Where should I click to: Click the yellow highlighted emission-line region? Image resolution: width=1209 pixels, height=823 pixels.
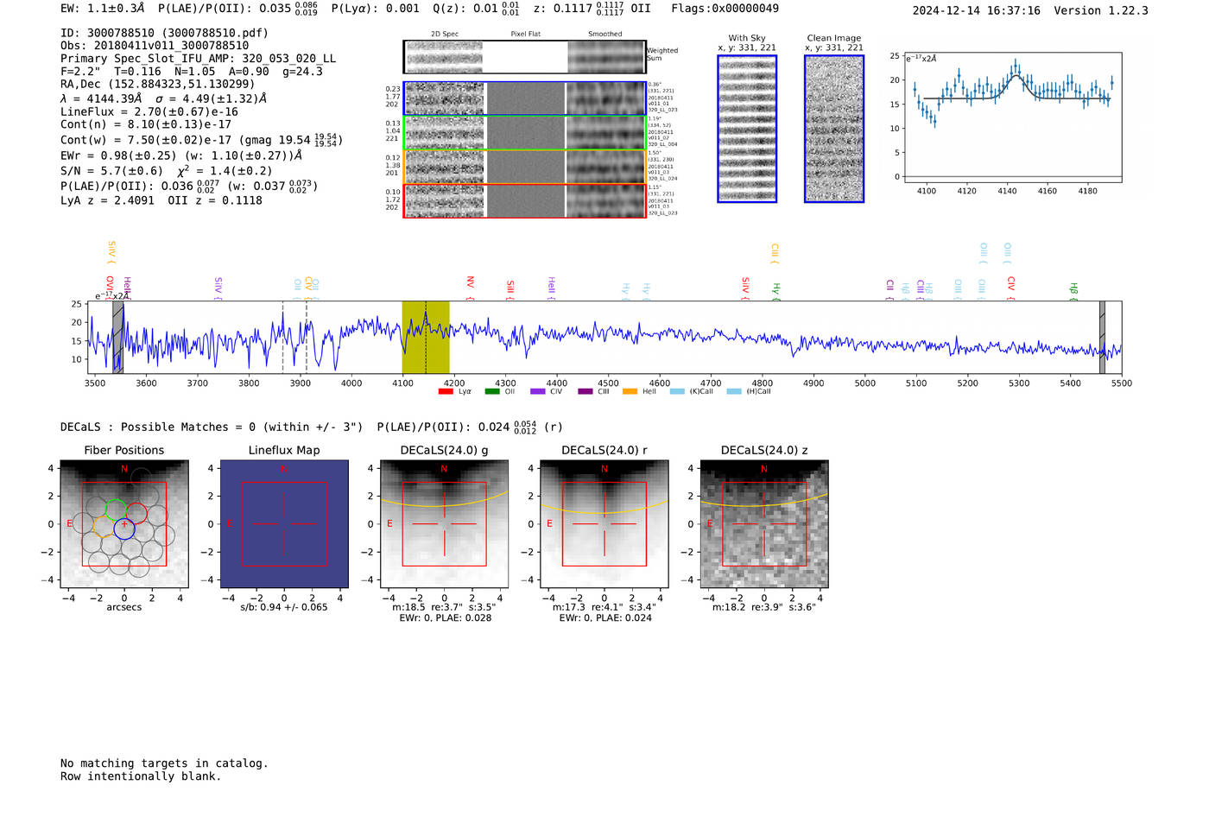426,337
